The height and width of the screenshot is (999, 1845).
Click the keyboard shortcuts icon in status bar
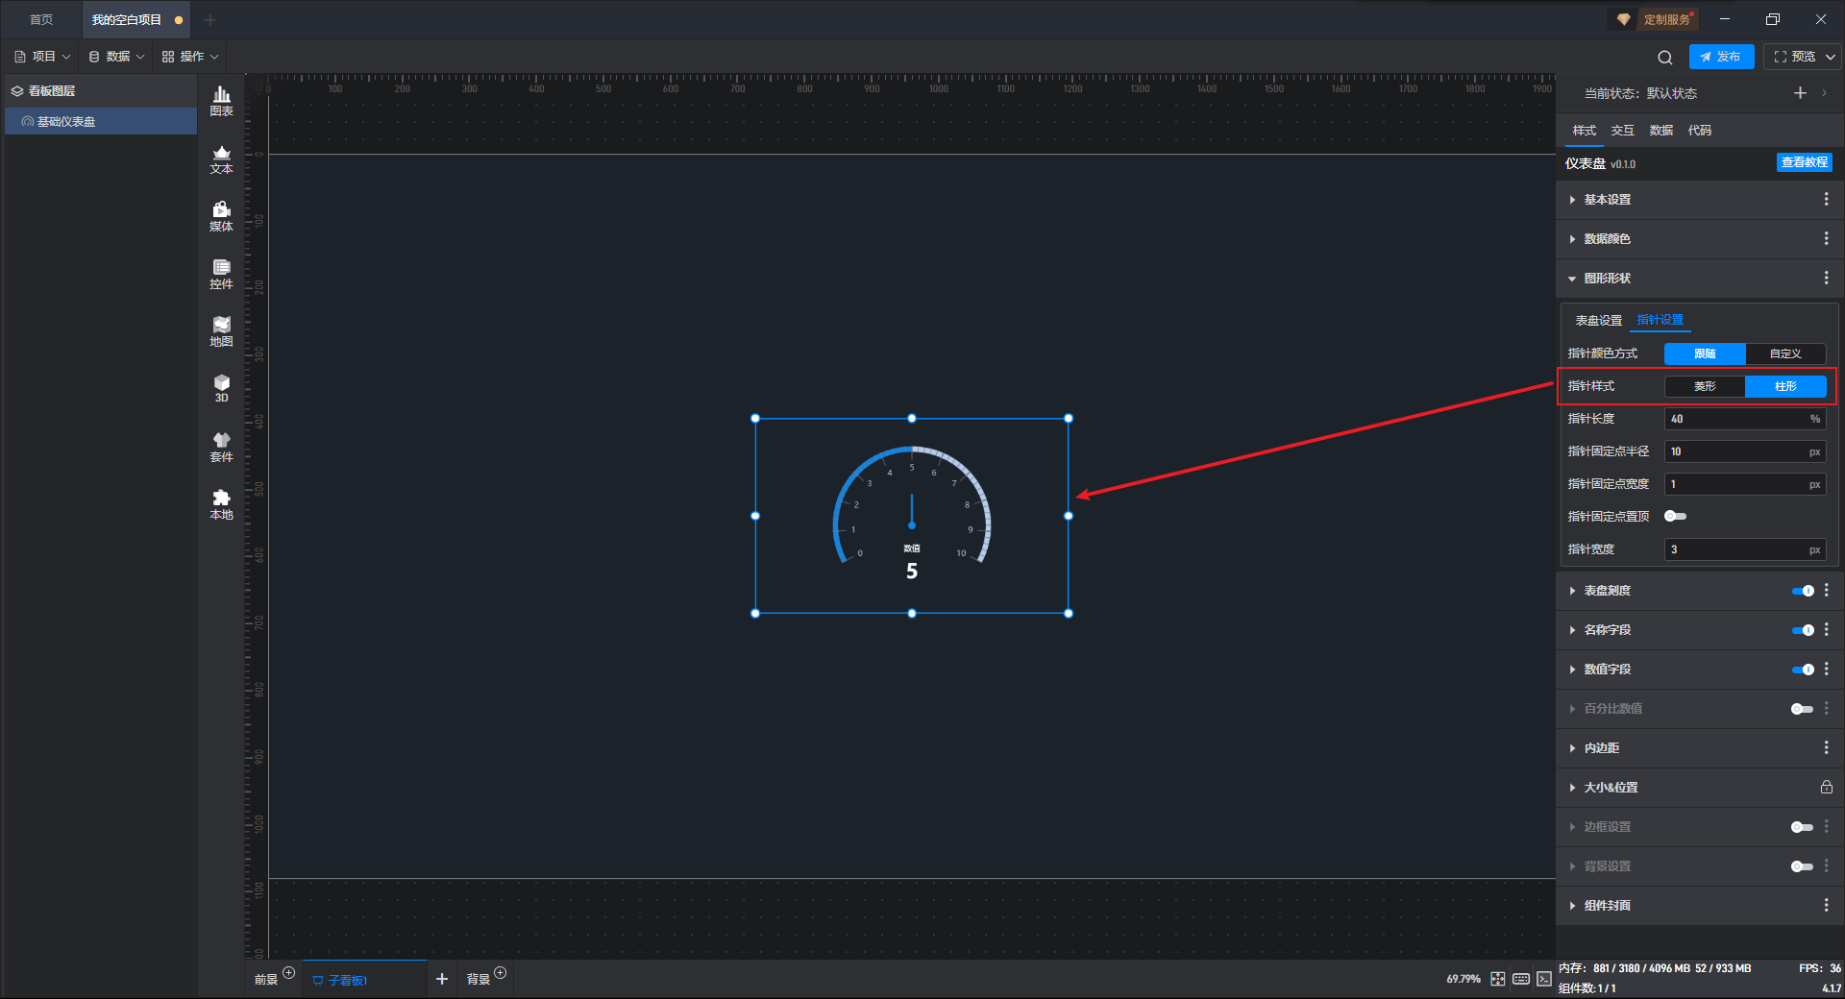pos(1521,979)
